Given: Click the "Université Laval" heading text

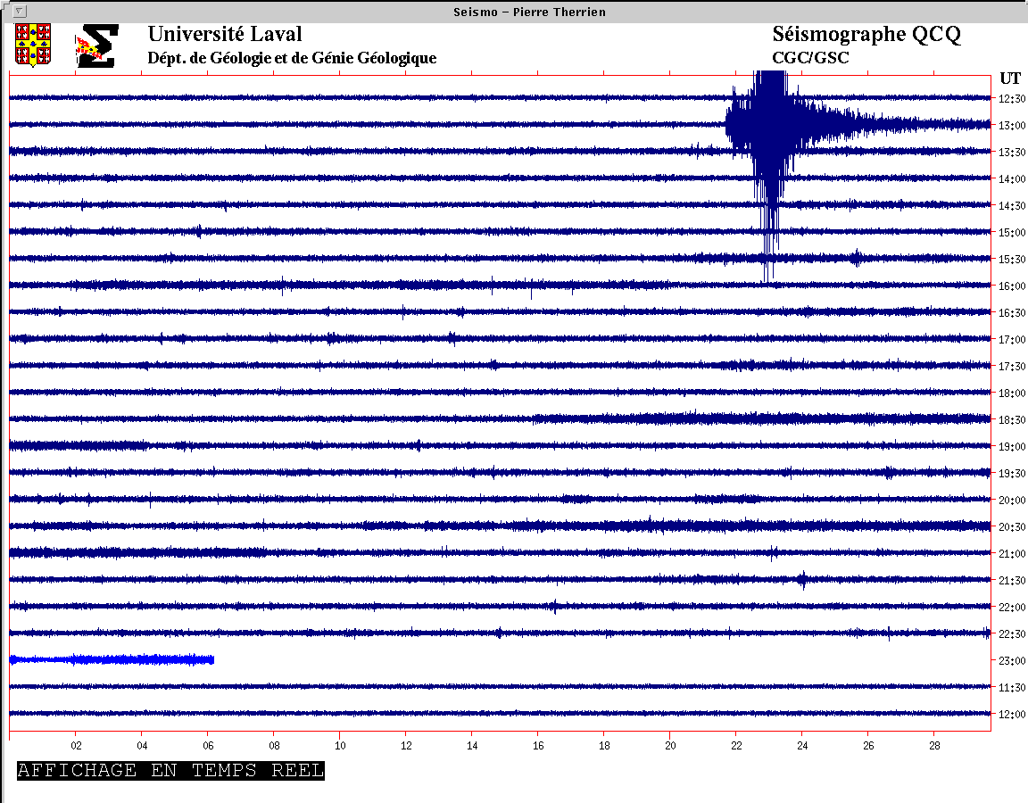Looking at the screenshot, I should tap(225, 35).
